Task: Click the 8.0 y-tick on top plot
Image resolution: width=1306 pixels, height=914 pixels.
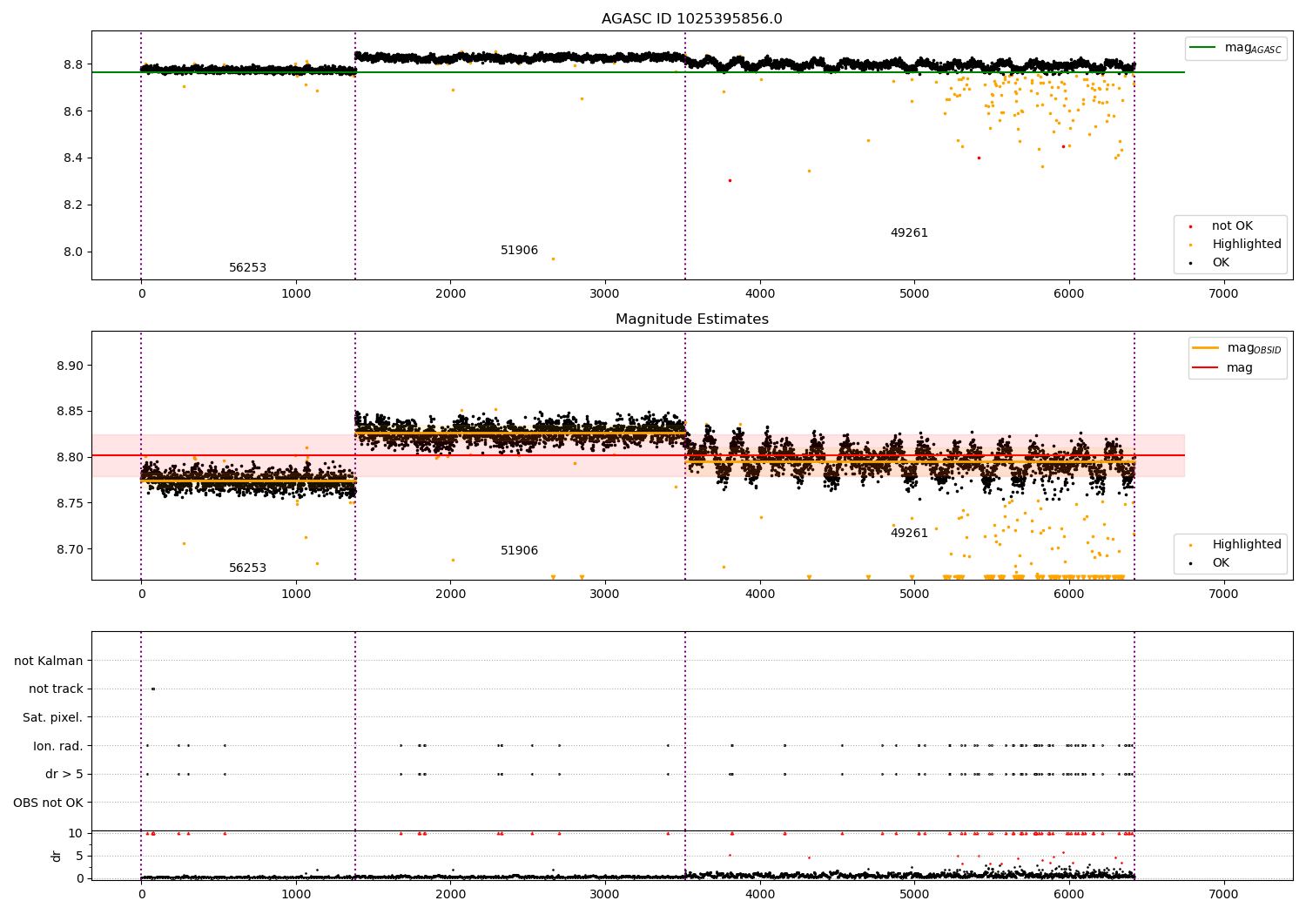Action: (73, 252)
